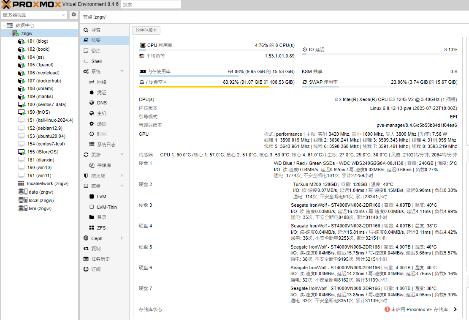Viewport: 469px width, 320px height.
Task: Open the 服务器视图 view dropdown
Action: click(x=34, y=15)
